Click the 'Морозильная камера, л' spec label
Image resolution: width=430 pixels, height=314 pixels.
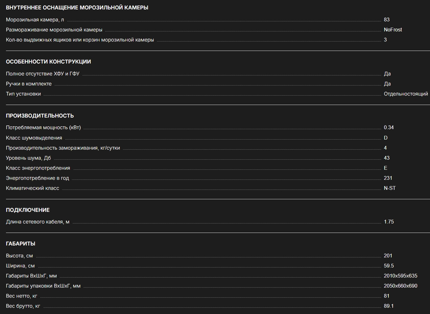35,19
